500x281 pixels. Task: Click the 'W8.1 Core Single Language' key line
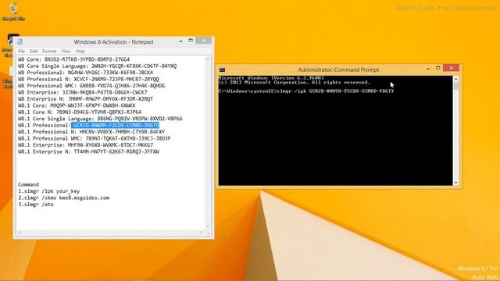[x=100, y=119]
